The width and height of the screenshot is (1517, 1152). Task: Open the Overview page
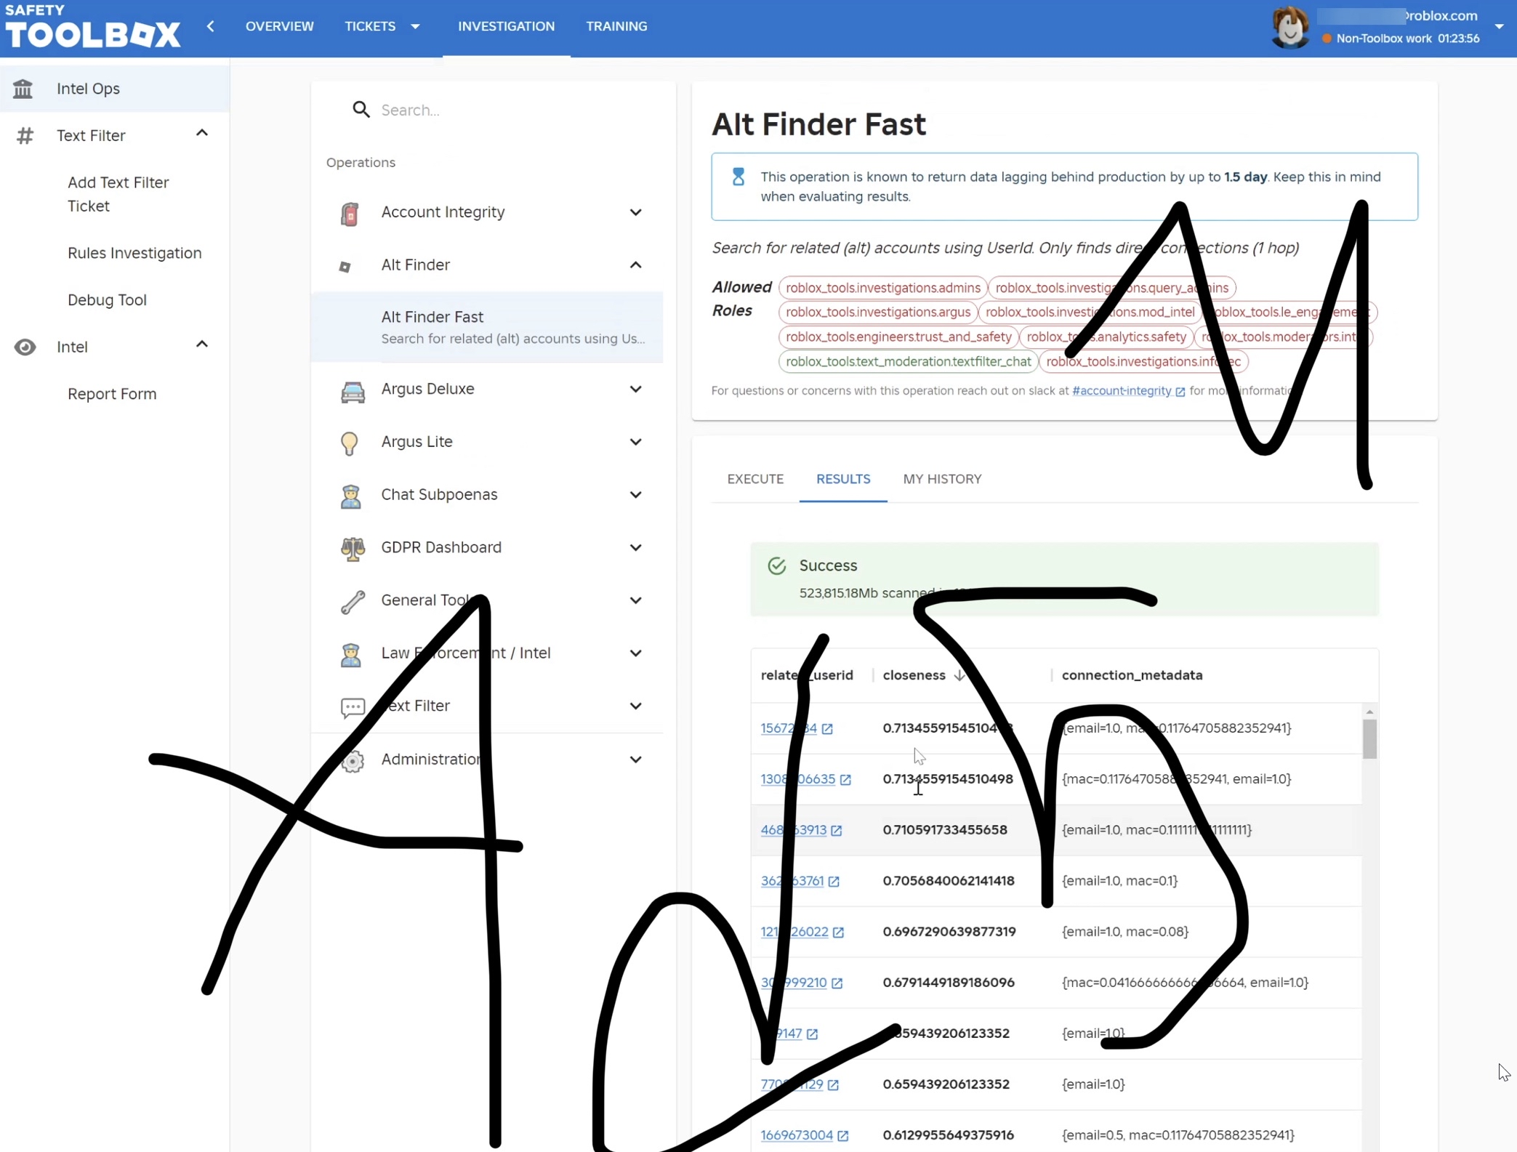point(279,26)
